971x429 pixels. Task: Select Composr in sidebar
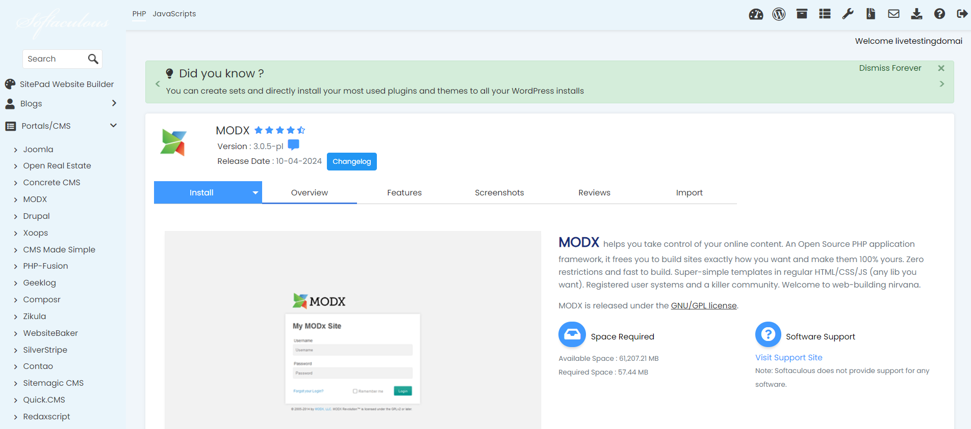point(42,300)
